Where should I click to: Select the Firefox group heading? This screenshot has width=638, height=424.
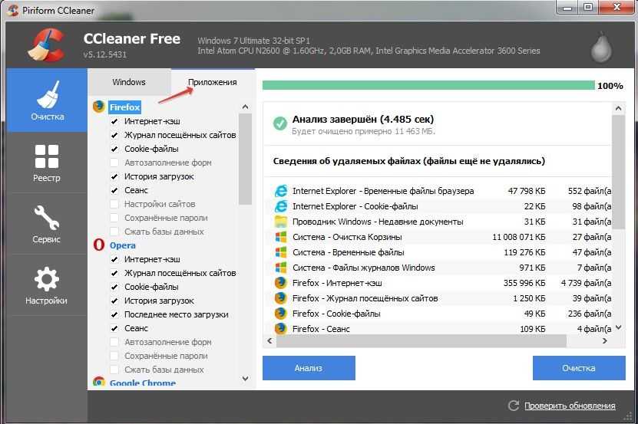tap(125, 107)
